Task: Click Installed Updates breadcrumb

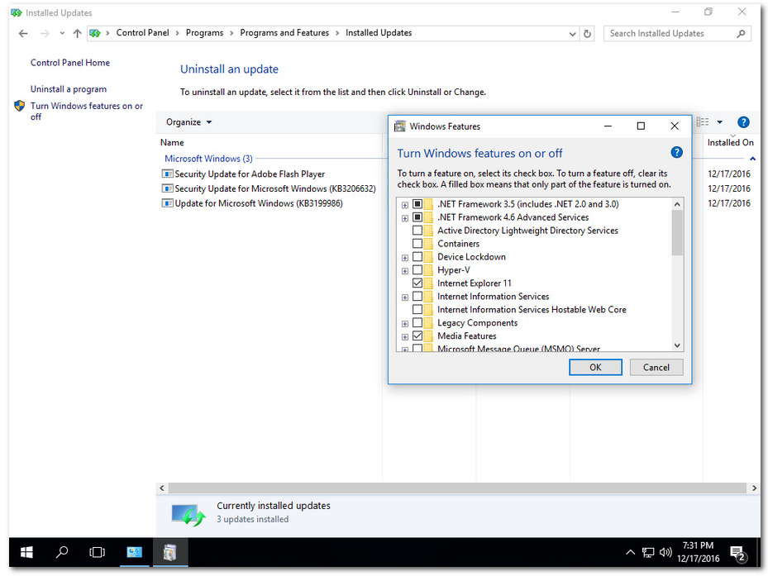Action: click(379, 33)
